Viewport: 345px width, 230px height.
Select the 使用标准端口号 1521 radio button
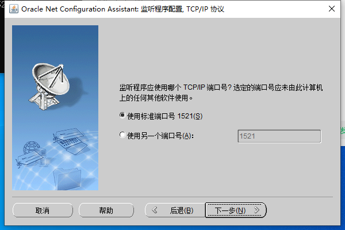point(122,116)
